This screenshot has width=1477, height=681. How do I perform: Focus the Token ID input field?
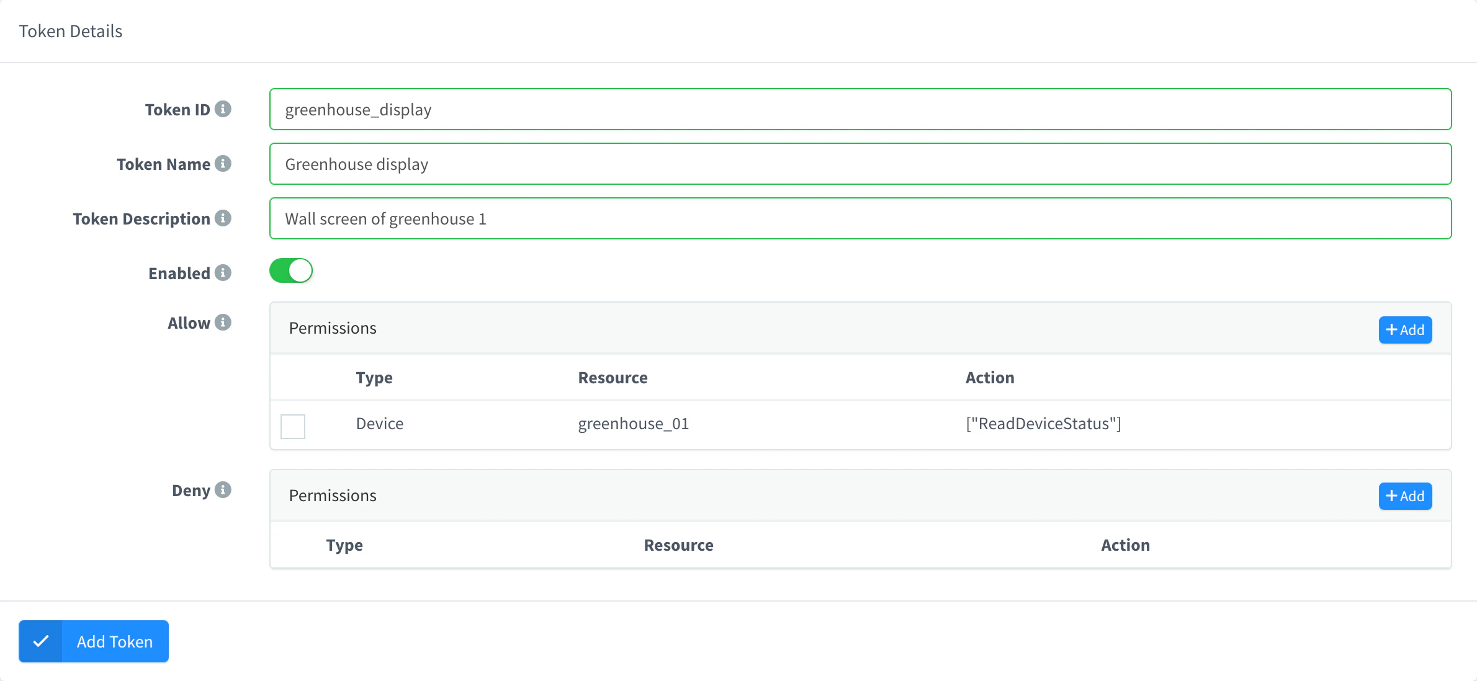point(860,109)
